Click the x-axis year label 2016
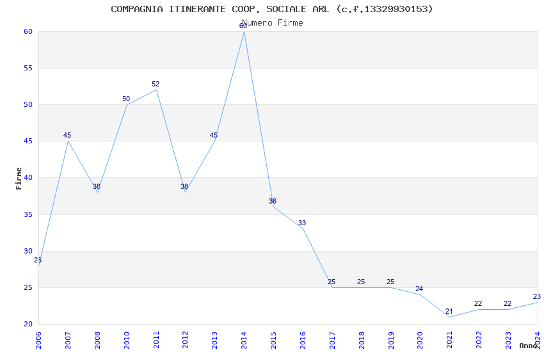Image resolution: width=544 pixels, height=352 pixels. point(303,340)
